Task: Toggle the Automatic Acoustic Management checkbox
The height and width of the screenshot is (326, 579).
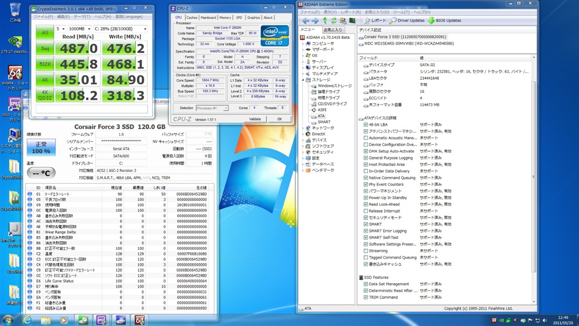Action: click(x=366, y=138)
